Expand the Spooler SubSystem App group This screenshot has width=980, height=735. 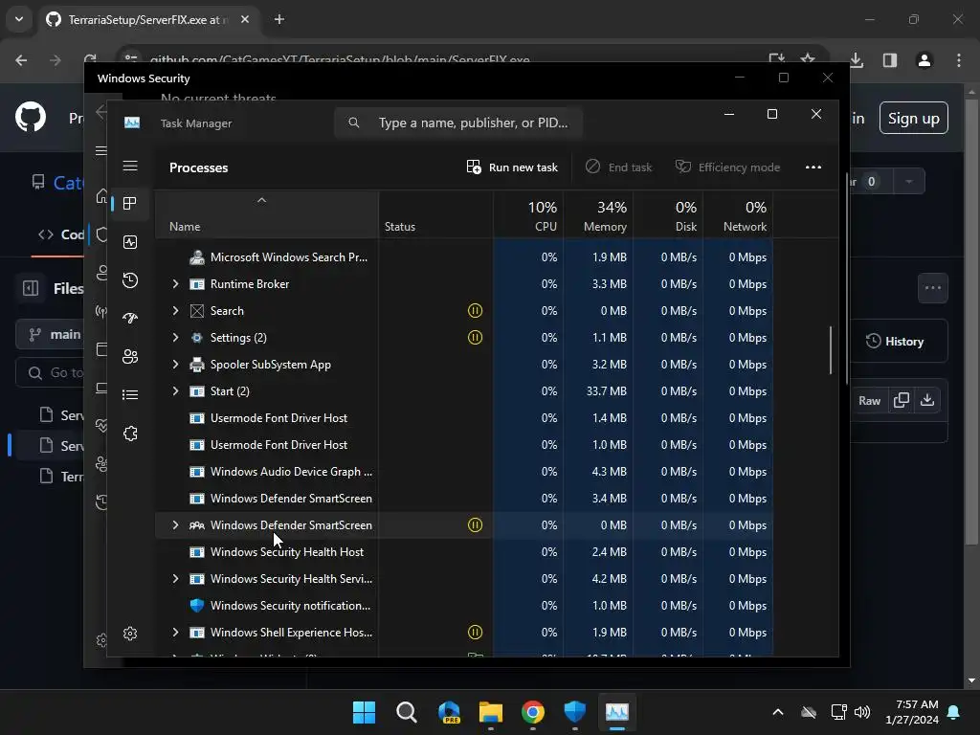click(x=176, y=365)
